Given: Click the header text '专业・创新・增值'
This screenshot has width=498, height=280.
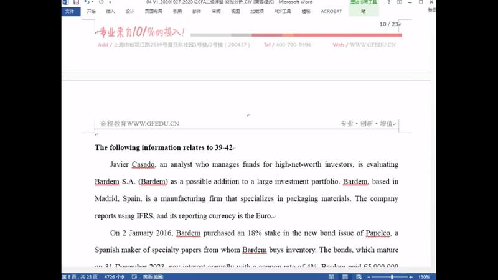Looking at the screenshot, I should pos(367,124).
